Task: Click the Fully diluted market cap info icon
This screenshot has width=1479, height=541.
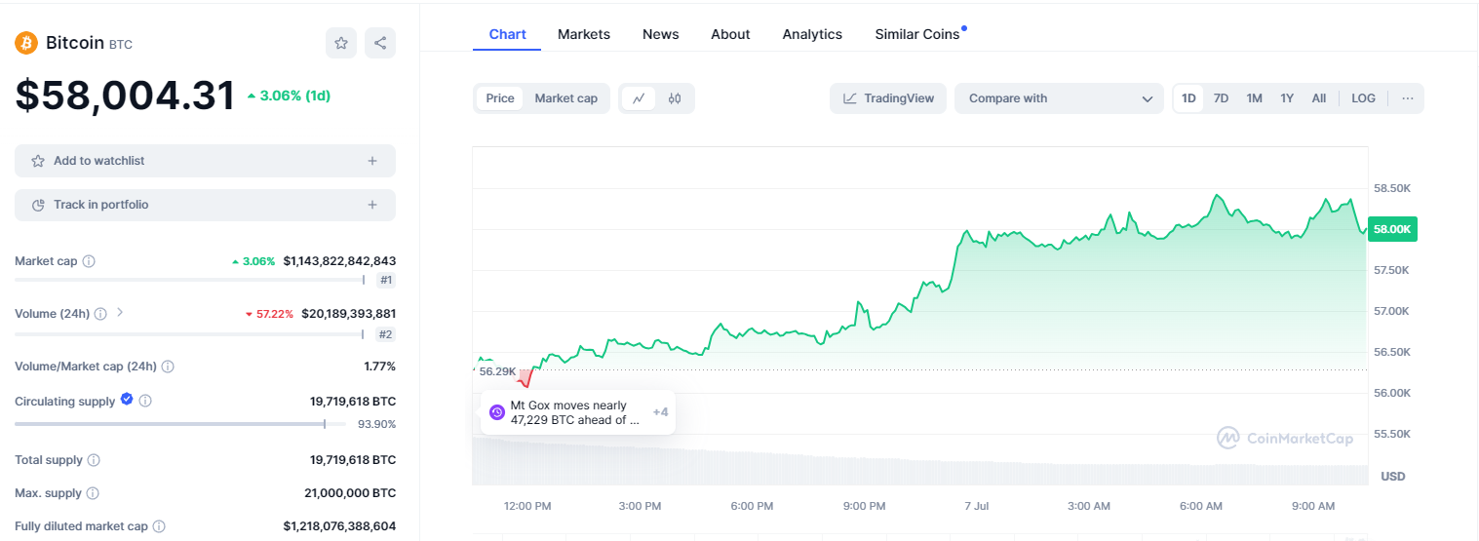Action: 158,526
